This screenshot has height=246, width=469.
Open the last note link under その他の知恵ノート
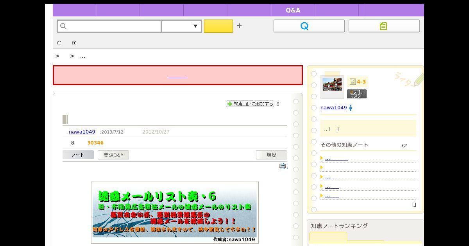332,196
